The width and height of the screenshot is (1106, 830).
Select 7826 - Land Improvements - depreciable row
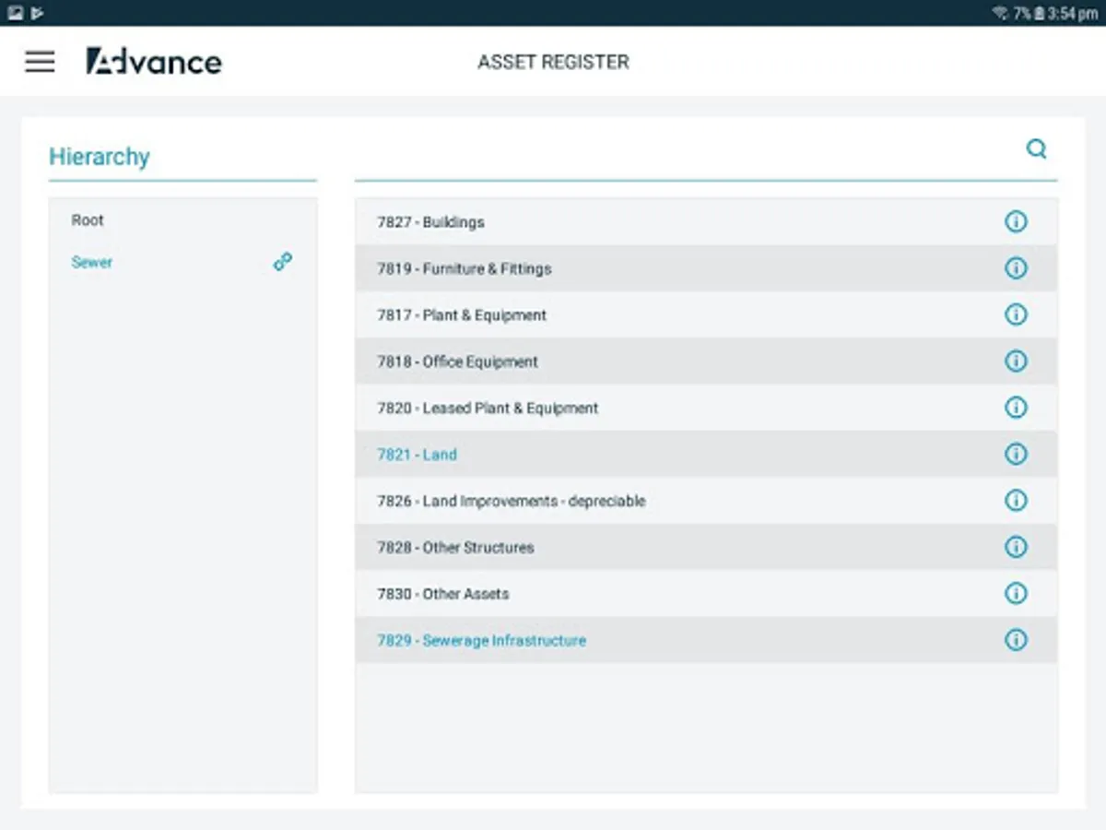click(x=511, y=502)
